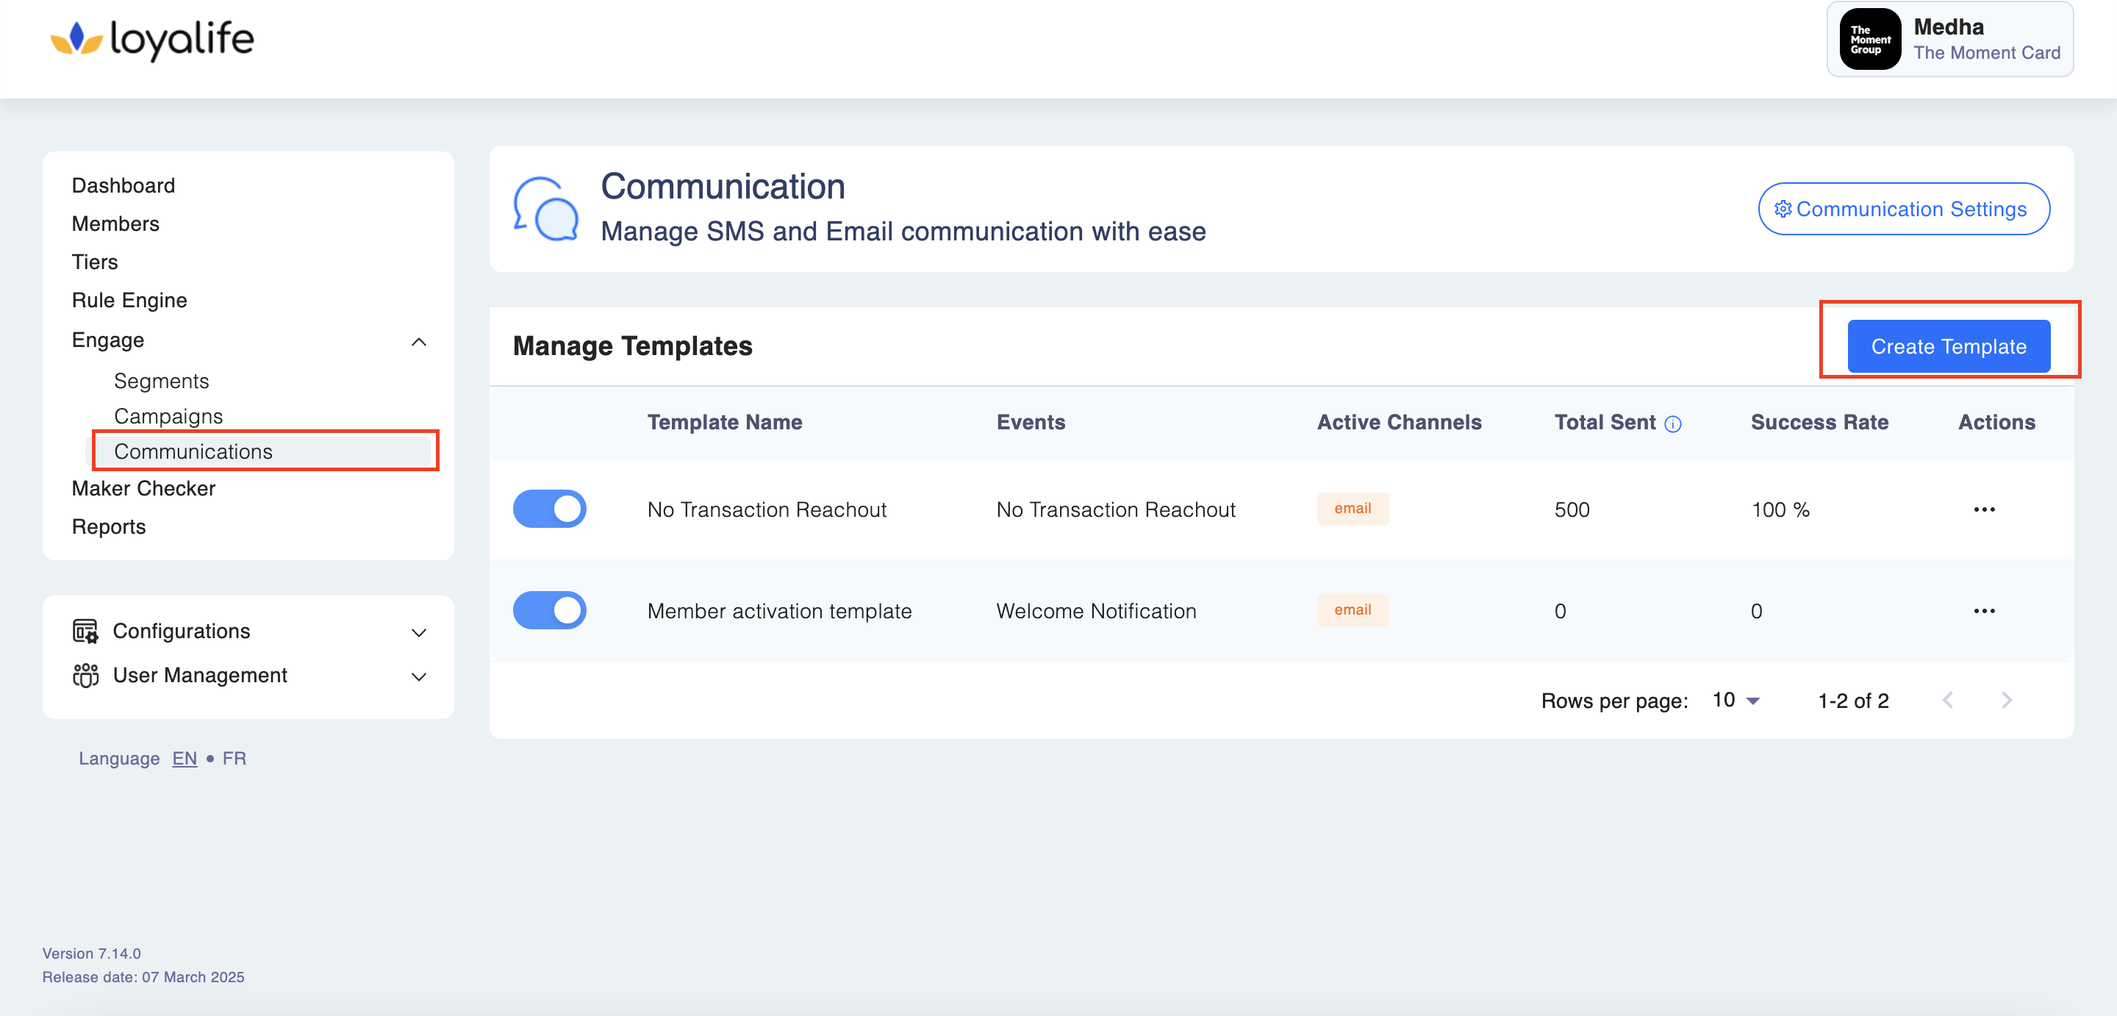Open actions menu for No Transaction Reachout
Viewport: 2117px width, 1016px height.
1984,509
